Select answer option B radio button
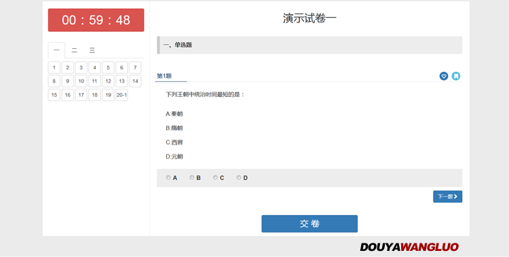 tap(192, 178)
